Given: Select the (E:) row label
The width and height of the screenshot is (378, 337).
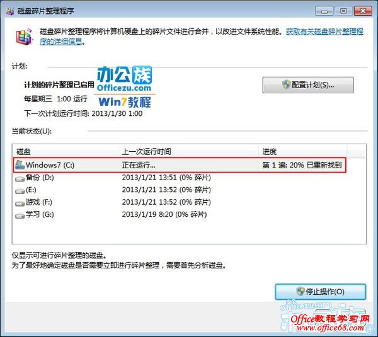Looking at the screenshot, I should [31, 190].
